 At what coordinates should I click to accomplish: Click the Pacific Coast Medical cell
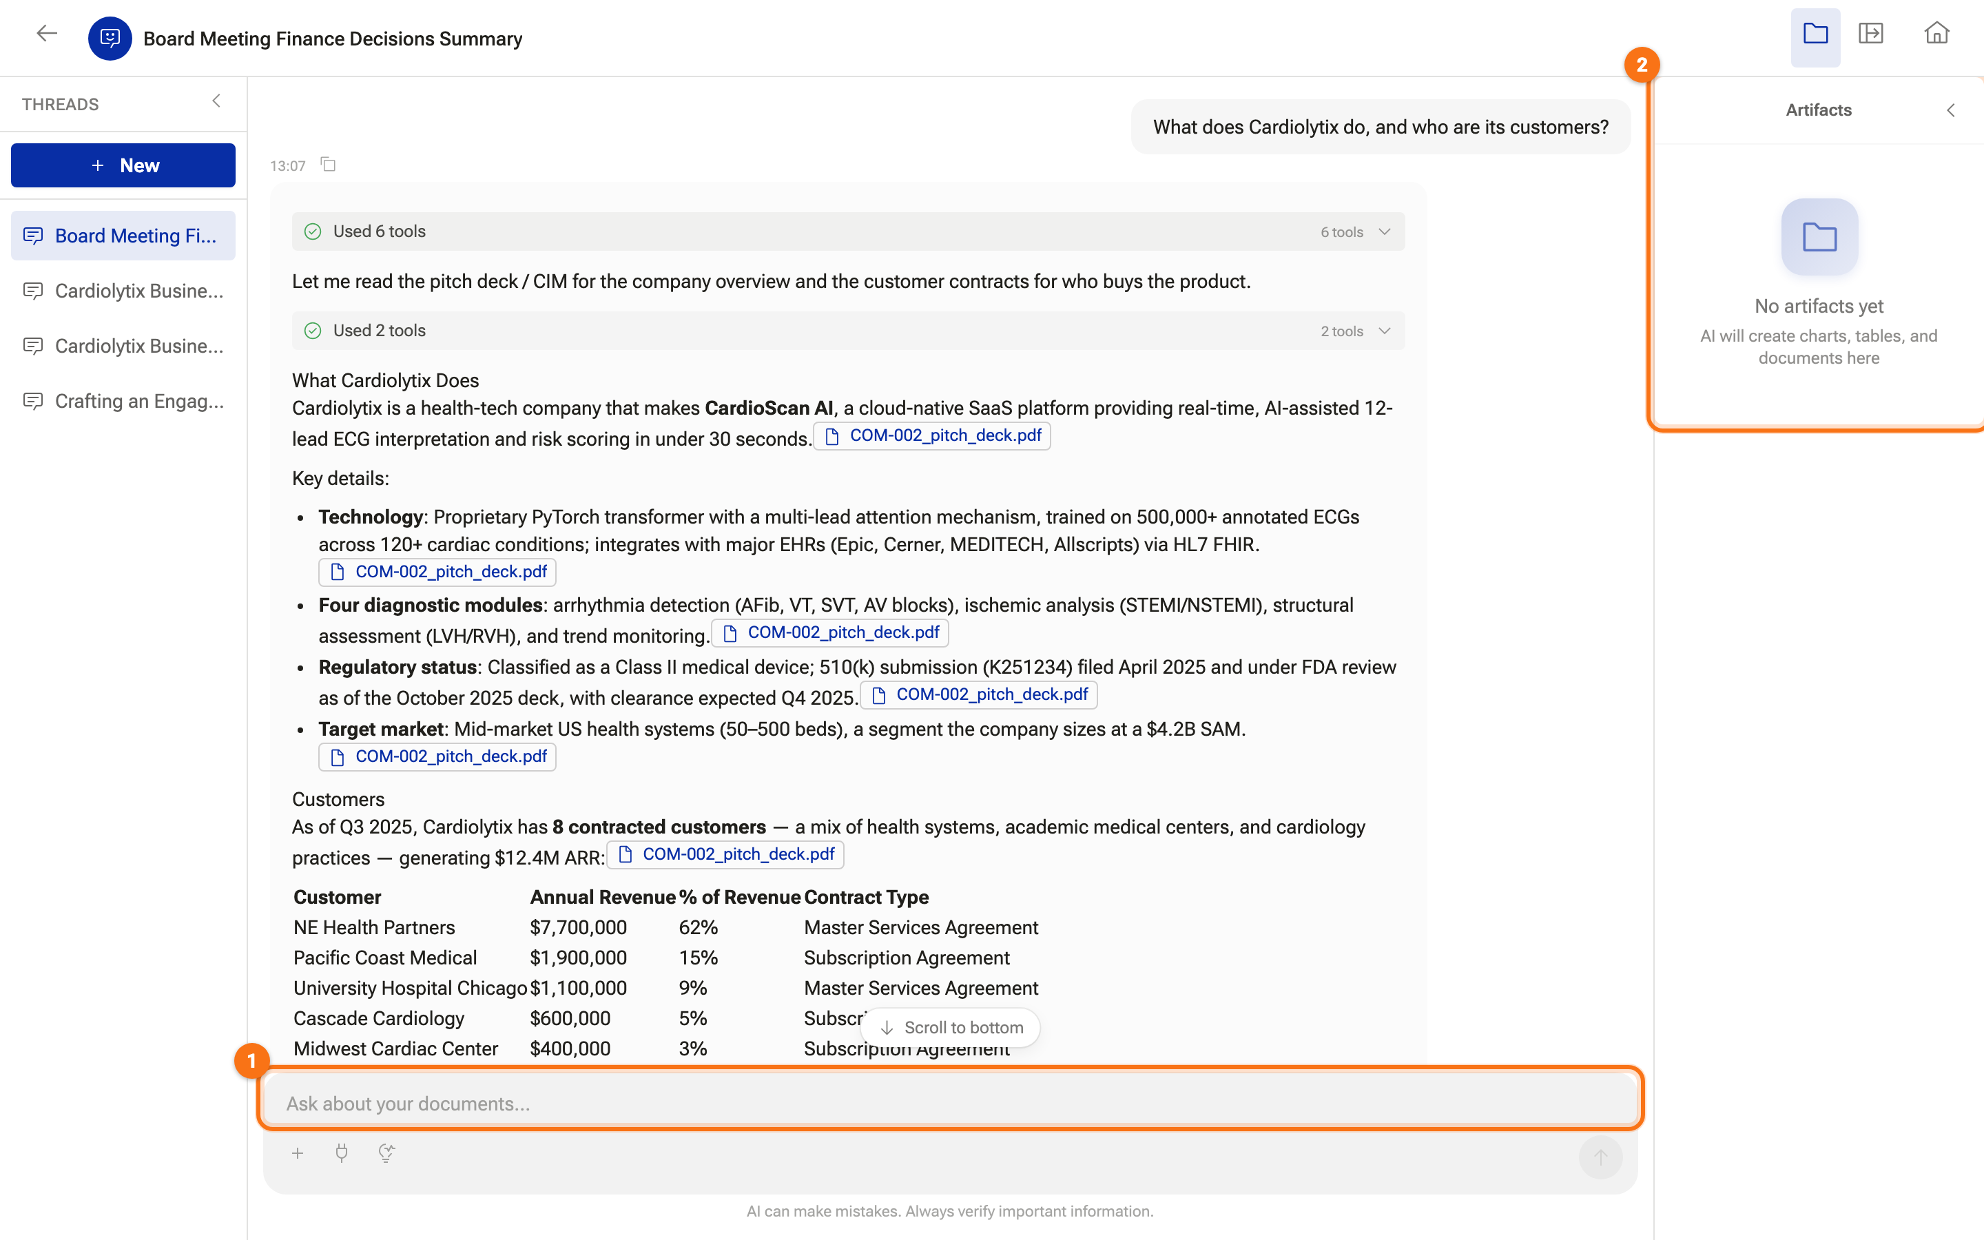click(x=384, y=957)
